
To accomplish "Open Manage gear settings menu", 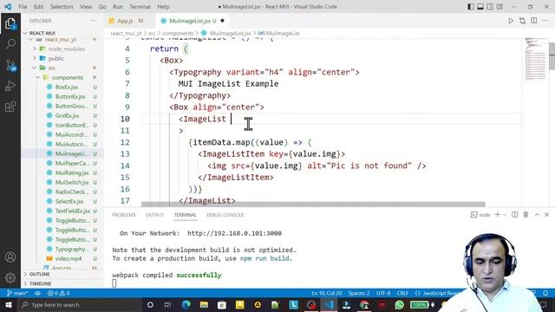I will pyautogui.click(x=10, y=277).
